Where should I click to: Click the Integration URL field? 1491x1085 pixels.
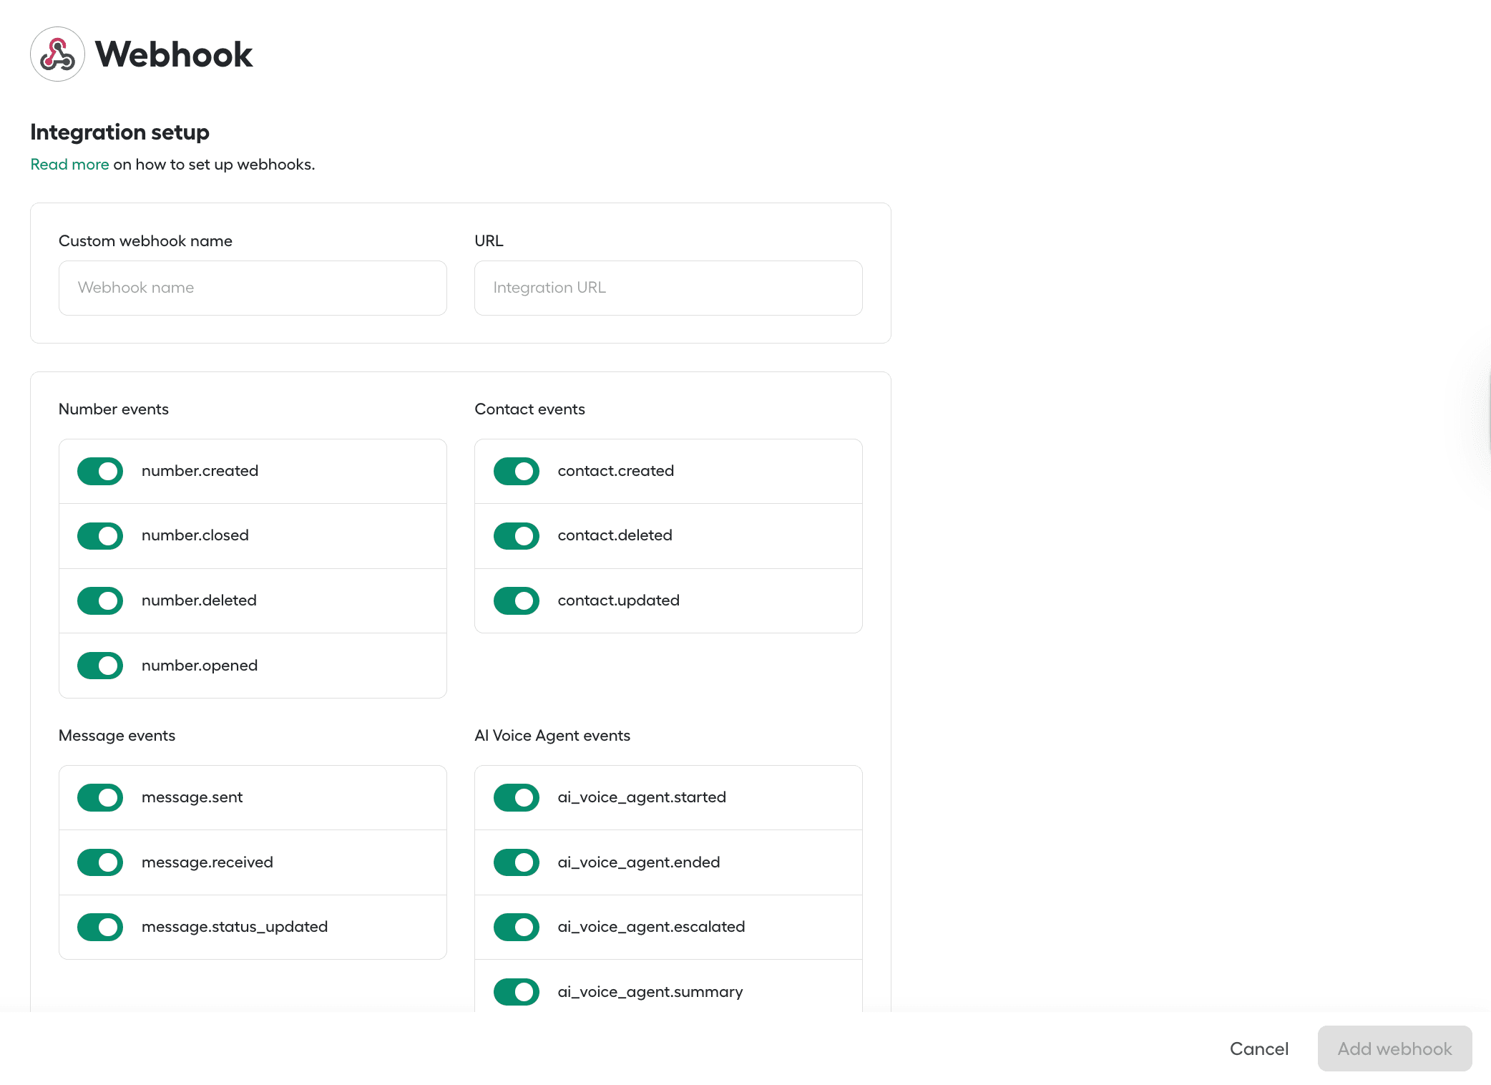coord(668,288)
